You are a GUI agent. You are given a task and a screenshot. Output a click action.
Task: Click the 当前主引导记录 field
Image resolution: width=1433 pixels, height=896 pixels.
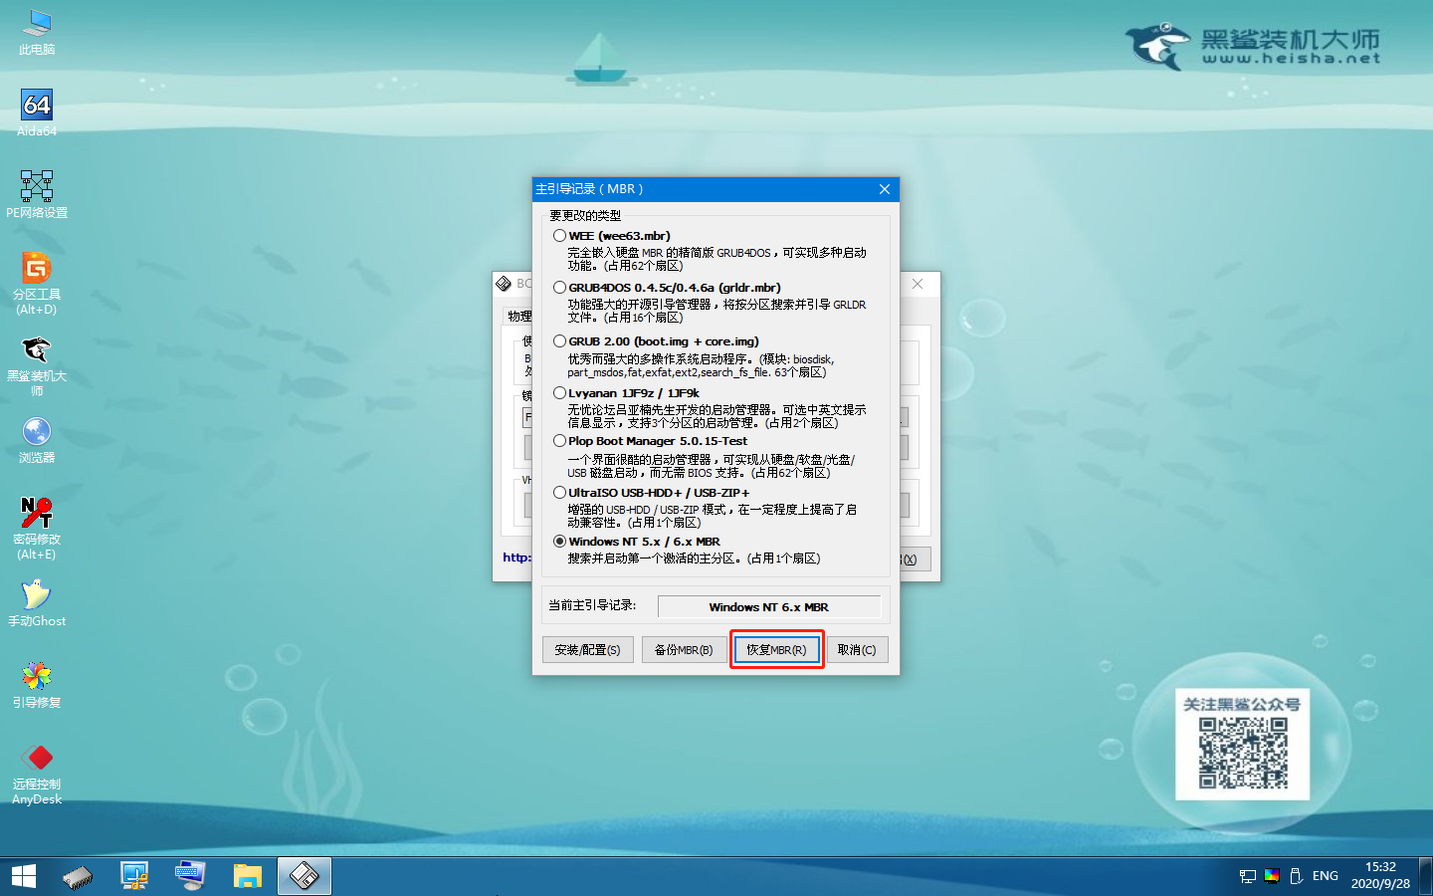pyautogui.click(x=769, y=606)
